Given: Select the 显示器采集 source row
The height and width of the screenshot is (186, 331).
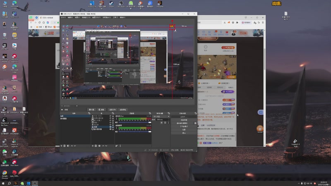Looking at the screenshot, I should [x=102, y=129].
